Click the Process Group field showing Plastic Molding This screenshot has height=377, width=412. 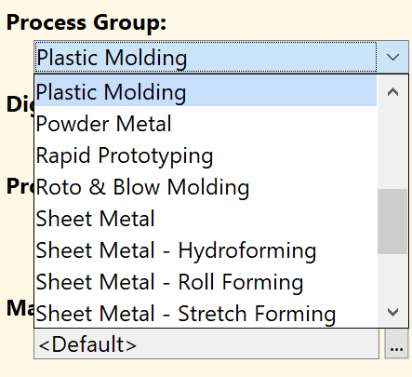tap(206, 57)
